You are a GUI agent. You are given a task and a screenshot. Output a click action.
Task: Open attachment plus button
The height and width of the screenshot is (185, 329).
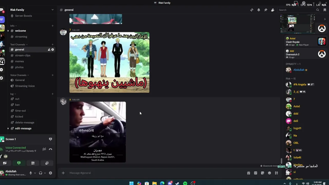pyautogui.click(x=63, y=173)
